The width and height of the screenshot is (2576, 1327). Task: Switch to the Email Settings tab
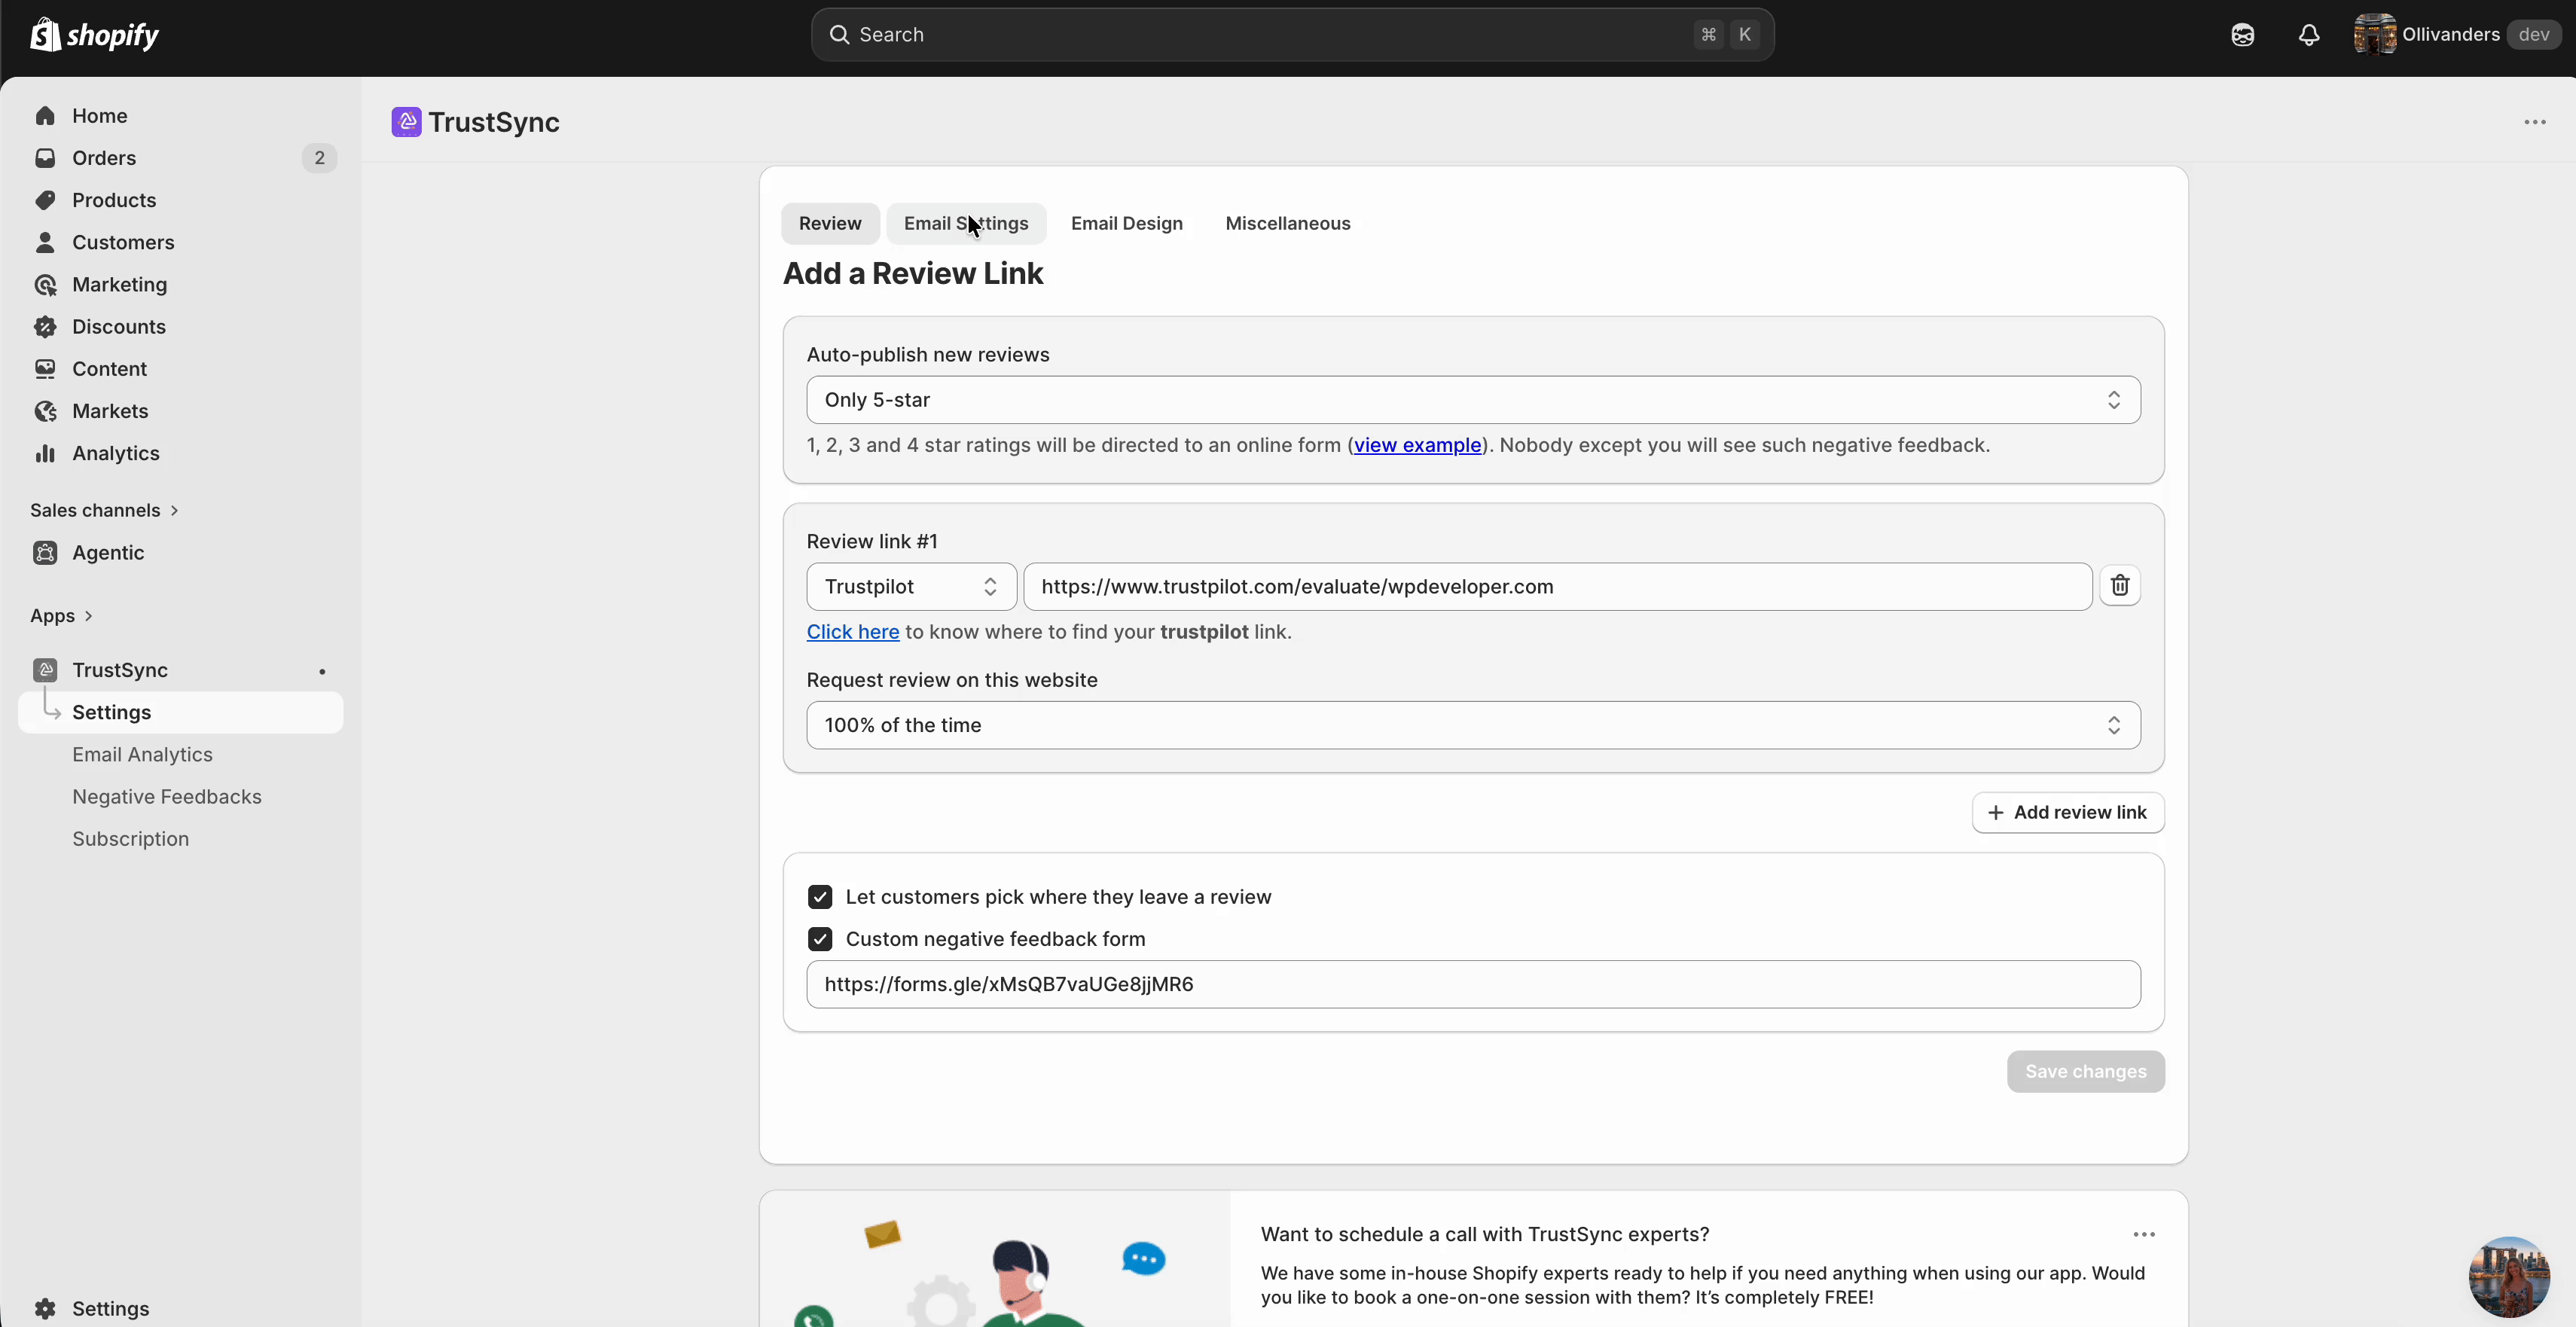tap(966, 224)
